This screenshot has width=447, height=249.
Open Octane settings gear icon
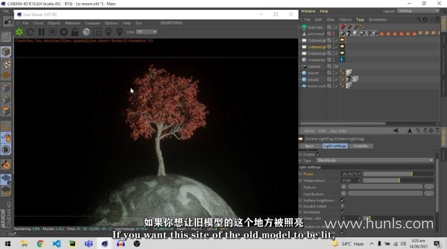pos(64,32)
